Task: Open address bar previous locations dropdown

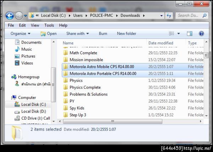Action: tap(162, 16)
